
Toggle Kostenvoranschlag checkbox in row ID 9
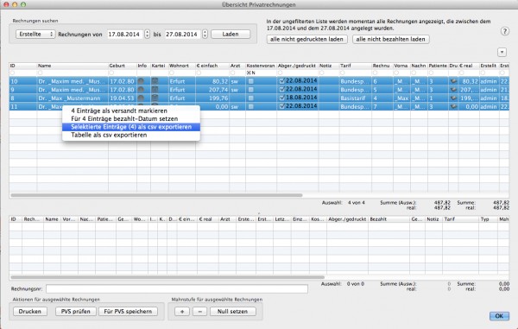(x=251, y=90)
